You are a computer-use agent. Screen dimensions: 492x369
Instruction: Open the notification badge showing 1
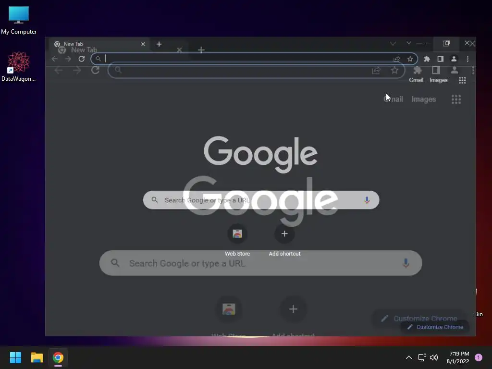pyautogui.click(x=479, y=357)
